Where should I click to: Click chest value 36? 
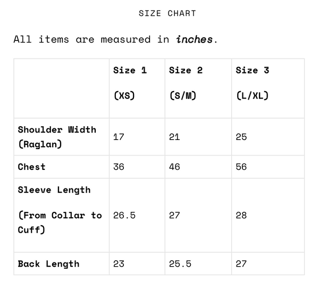[119, 167]
